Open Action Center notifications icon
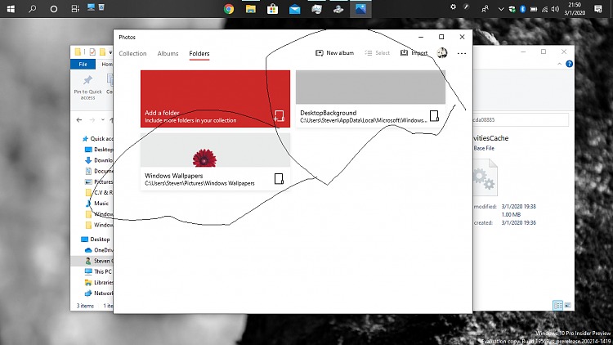Viewport: 613px width, 345px height. [x=597, y=9]
